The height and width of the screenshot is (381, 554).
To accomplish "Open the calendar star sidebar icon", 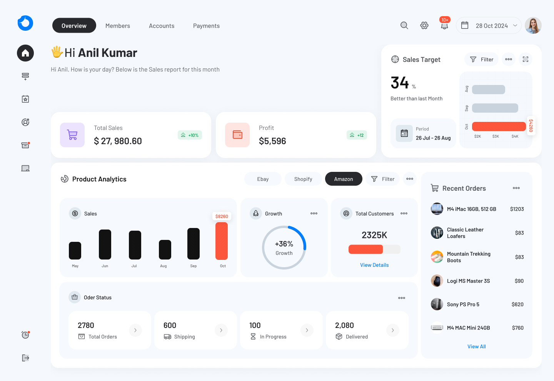I will tap(25, 99).
